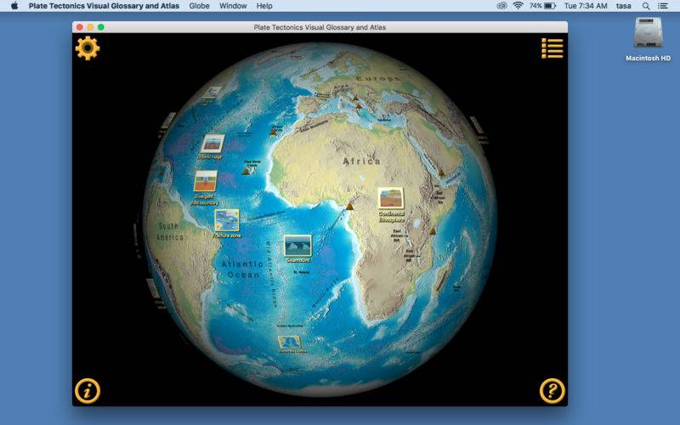Image resolution: width=680 pixels, height=425 pixels.
Task: Select the Cape Verde Islands volcano marker
Action: [x=246, y=171]
